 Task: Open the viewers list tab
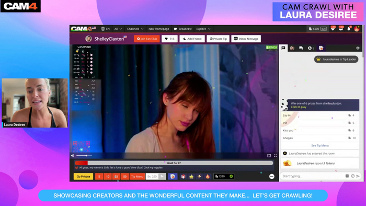coord(311,48)
